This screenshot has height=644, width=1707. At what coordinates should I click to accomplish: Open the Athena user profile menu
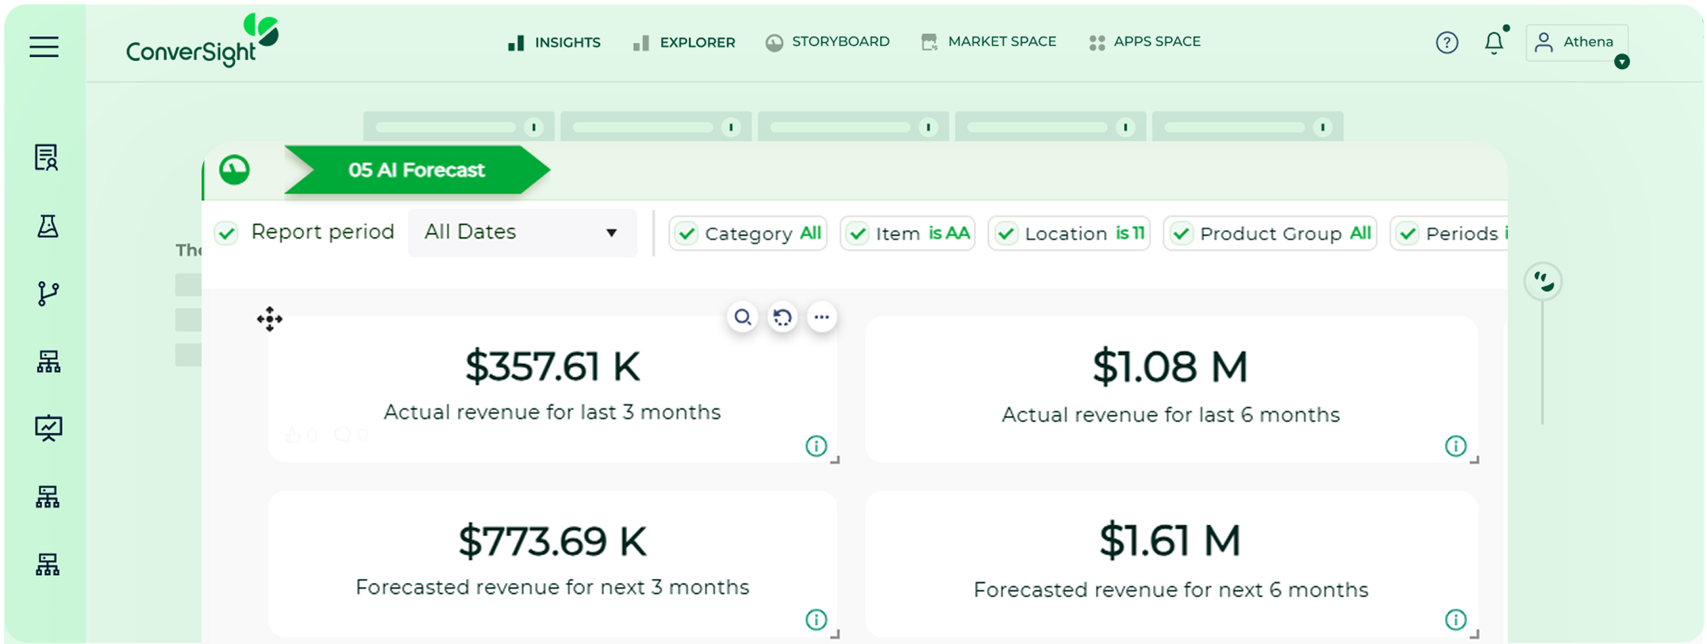1576,42
